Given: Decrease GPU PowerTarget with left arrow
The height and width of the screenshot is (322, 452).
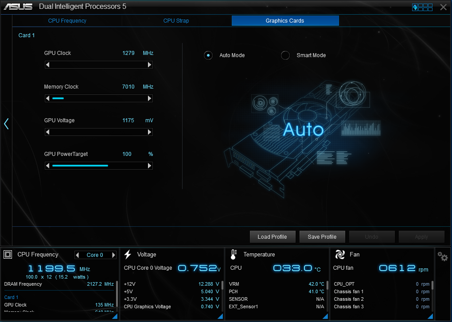Looking at the screenshot, I should click(x=48, y=166).
